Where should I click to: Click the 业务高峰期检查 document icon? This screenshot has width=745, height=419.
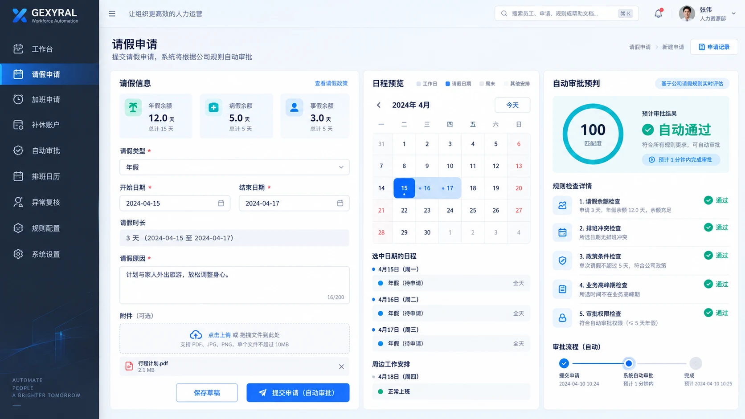pyautogui.click(x=562, y=289)
